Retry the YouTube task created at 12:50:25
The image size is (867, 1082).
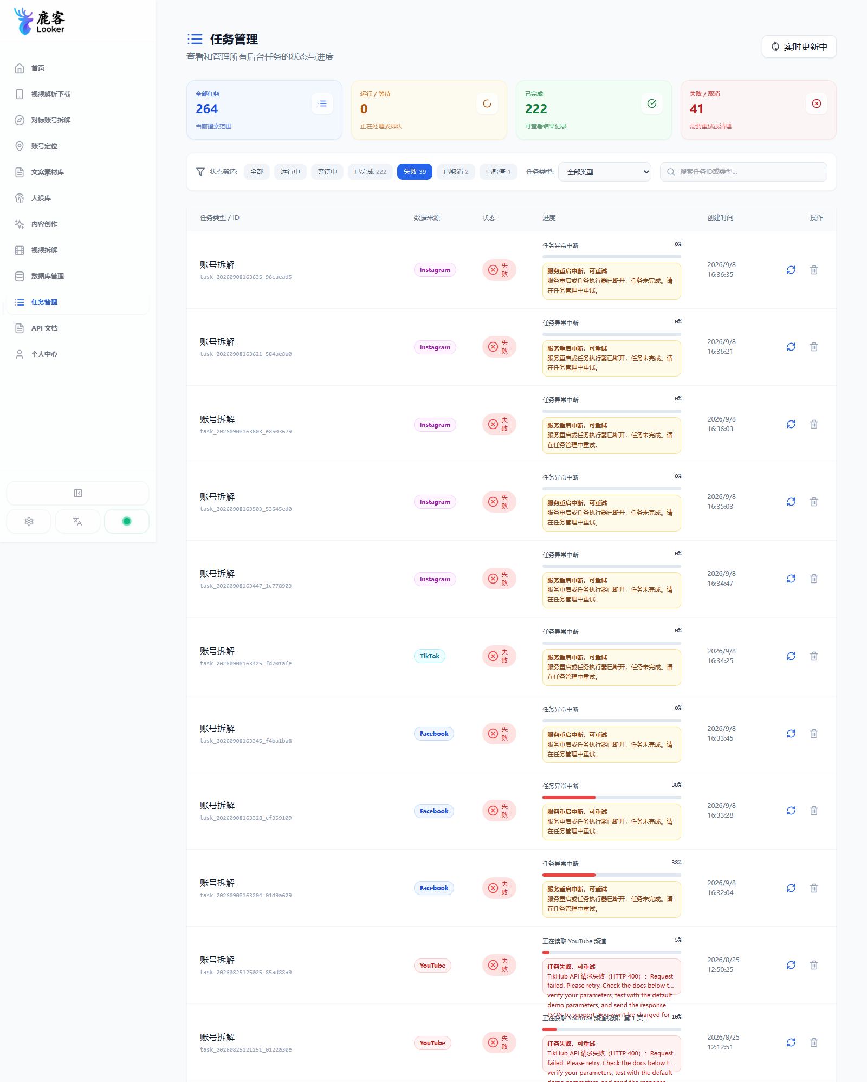pyautogui.click(x=791, y=965)
